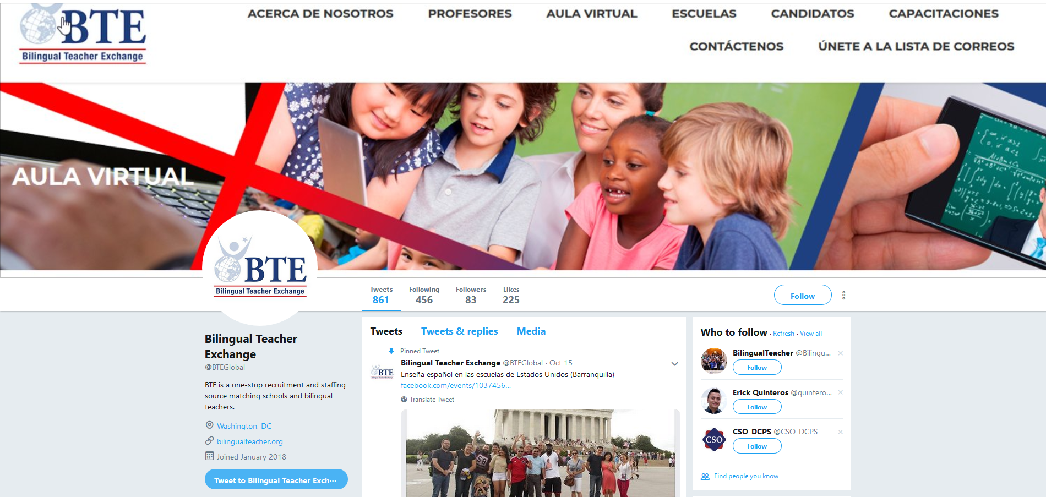Viewport: 1046px width, 497px height.
Task: Click the CSO_DCPS avatar icon
Action: (713, 439)
